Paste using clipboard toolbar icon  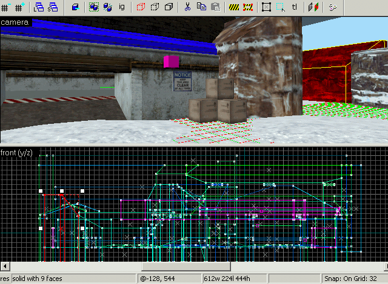216,7
